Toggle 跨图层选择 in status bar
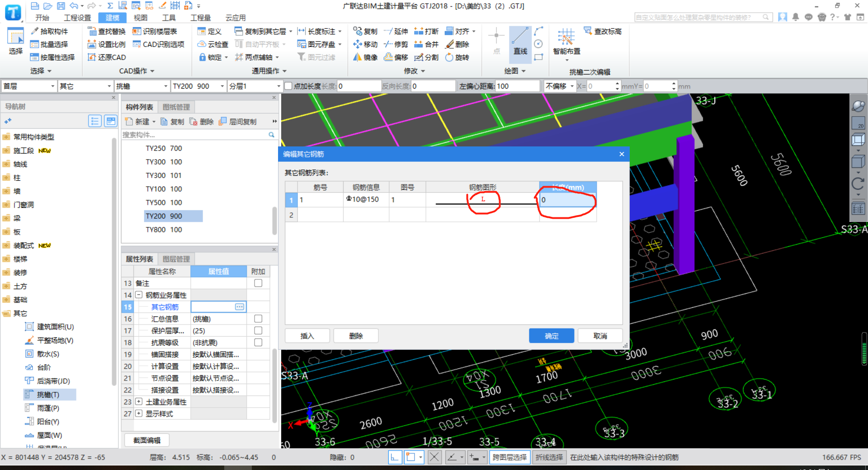The height and width of the screenshot is (470, 868). (x=509, y=457)
